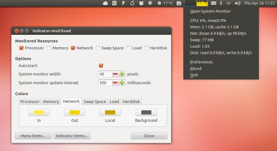Enable the Memory monitored resource
Image resolution: width=277 pixels, height=151 pixels.
point(49,48)
